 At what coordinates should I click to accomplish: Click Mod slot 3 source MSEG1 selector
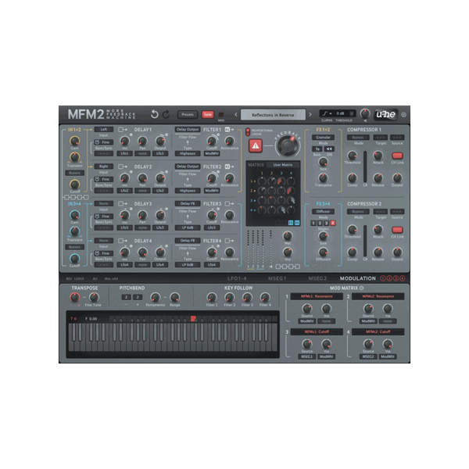(307, 356)
